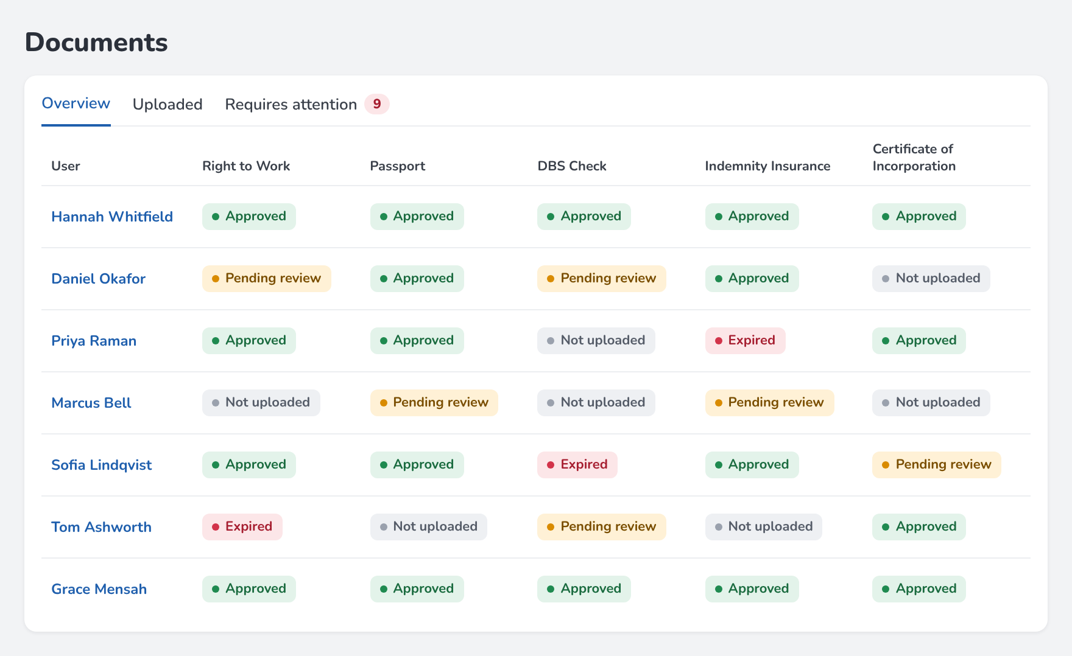The width and height of the screenshot is (1072, 656).
Task: Open Daniel Okafor's profile link
Action: [x=98, y=279]
